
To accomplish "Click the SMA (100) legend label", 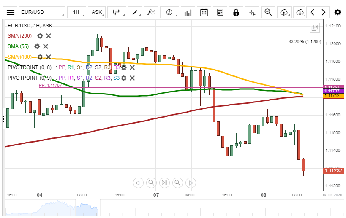I will pos(19,57).
